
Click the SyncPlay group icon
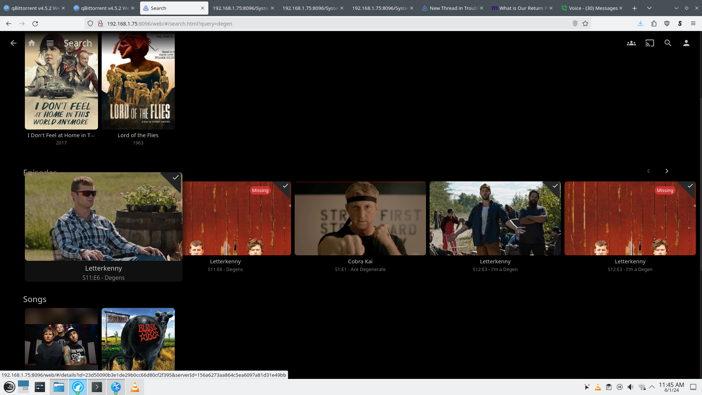click(631, 43)
